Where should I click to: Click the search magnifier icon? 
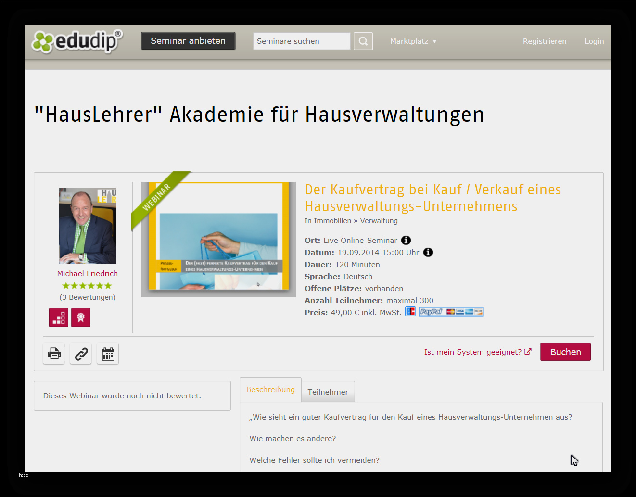pyautogui.click(x=363, y=41)
